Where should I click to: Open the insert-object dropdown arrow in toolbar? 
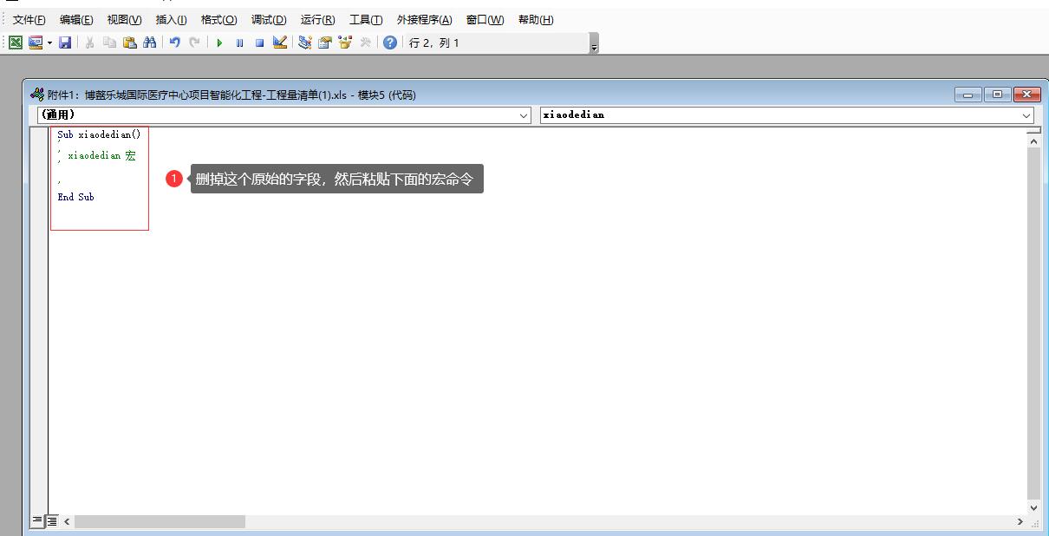click(49, 42)
